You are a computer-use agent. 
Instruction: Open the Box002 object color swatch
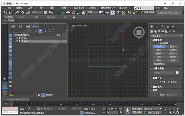coord(177,73)
